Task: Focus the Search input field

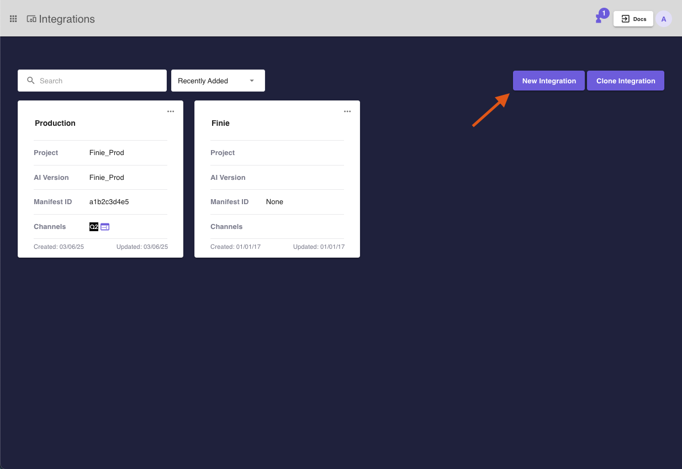Action: click(92, 81)
